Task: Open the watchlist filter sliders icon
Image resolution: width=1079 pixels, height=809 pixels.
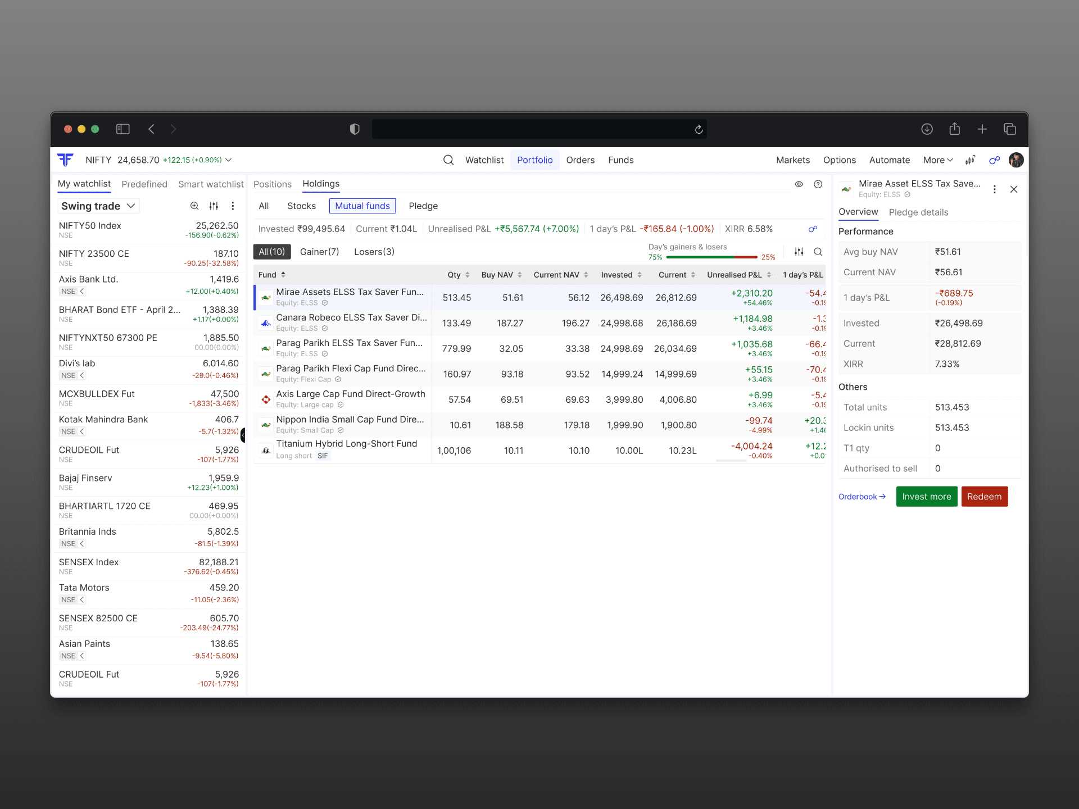Action: [214, 206]
